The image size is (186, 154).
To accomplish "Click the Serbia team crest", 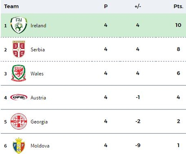I will tap(19, 49).
